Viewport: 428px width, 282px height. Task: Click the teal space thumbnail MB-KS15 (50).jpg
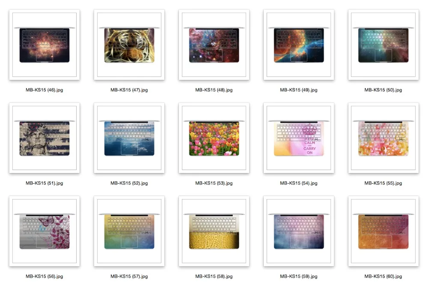click(x=383, y=45)
